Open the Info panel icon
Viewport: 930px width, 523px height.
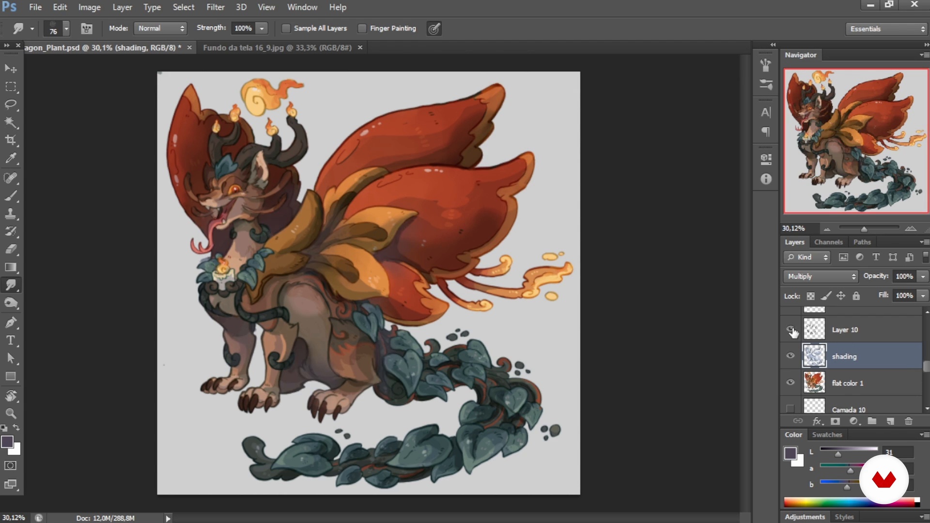[x=766, y=179]
